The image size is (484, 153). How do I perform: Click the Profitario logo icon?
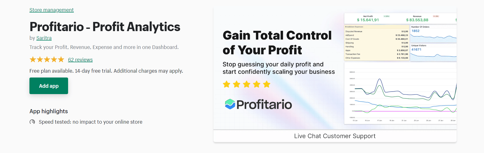tap(230, 104)
